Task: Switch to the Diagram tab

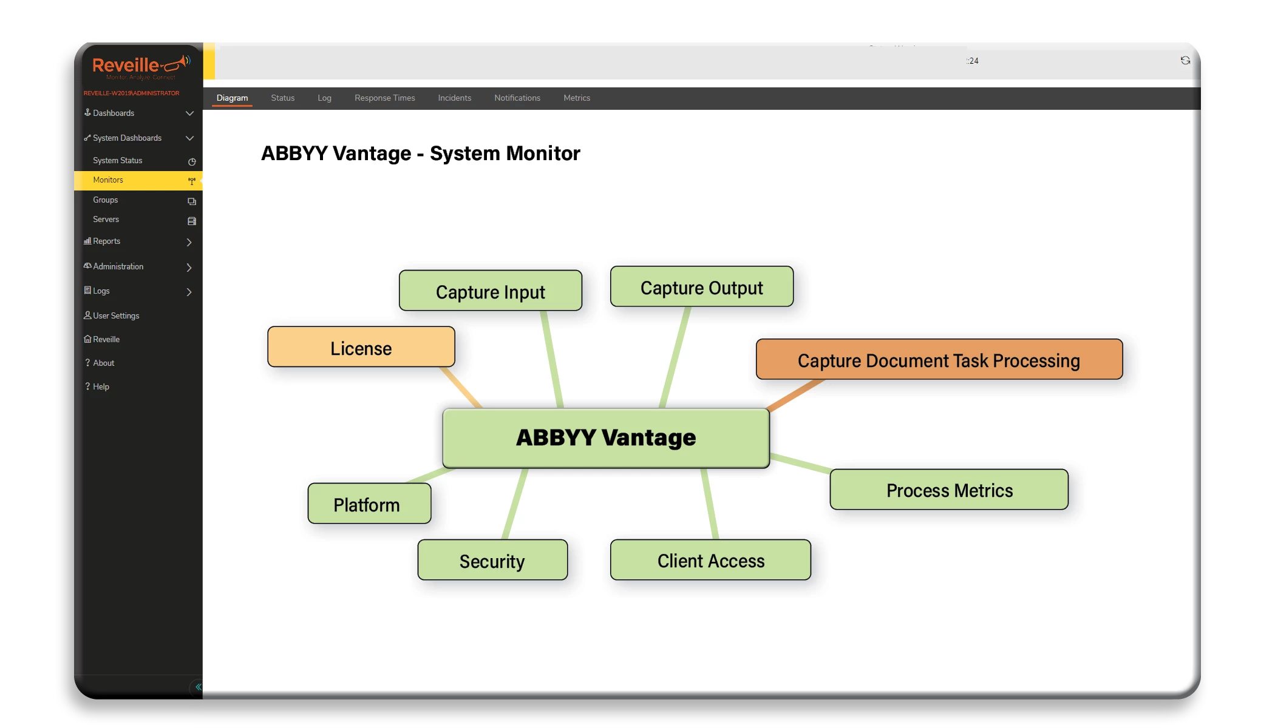Action: click(x=232, y=98)
